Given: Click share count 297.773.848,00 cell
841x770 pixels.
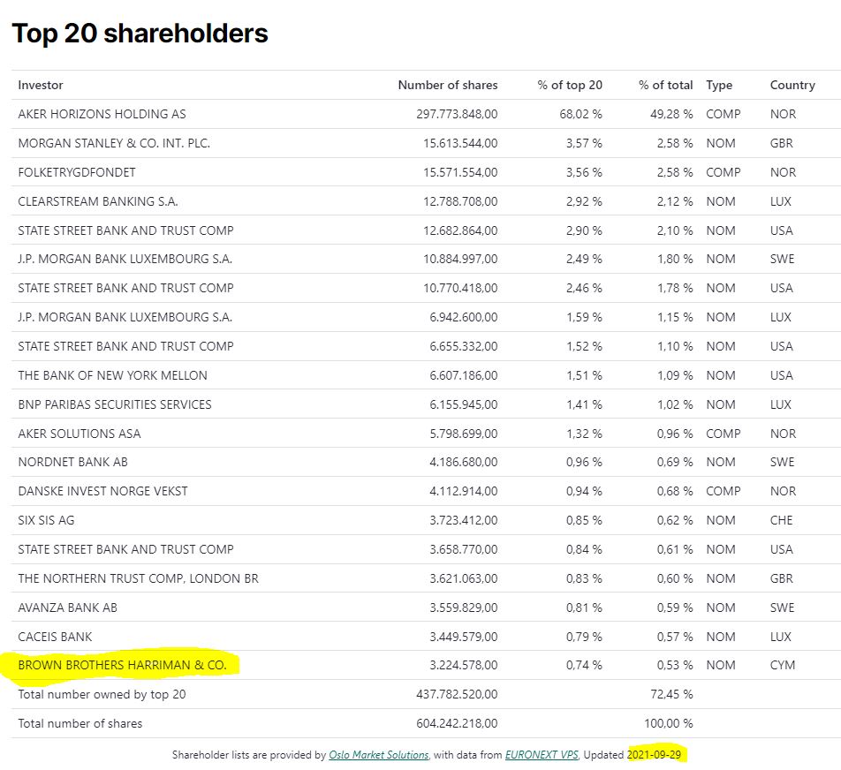Looking at the screenshot, I should tap(456, 114).
